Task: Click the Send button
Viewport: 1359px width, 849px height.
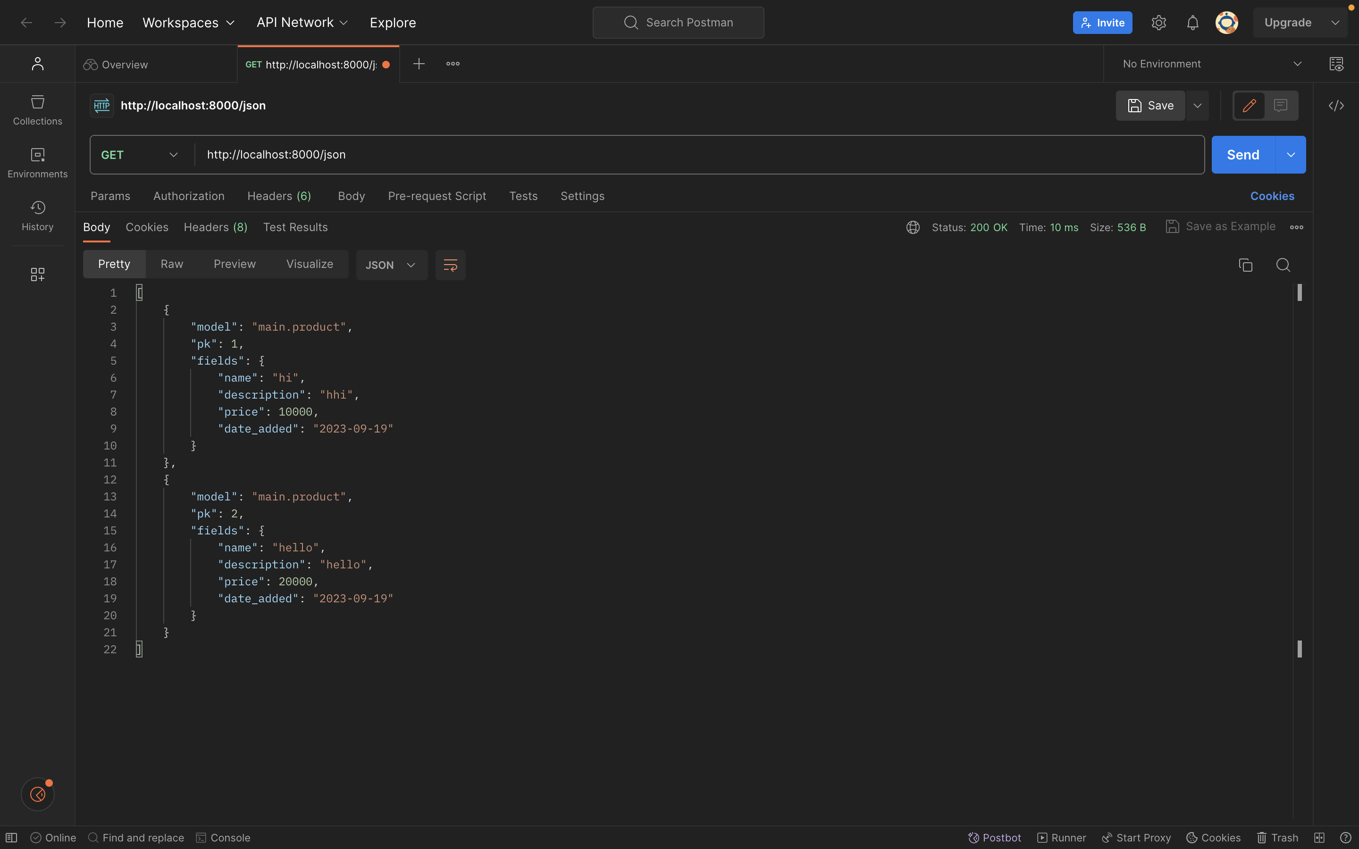Action: pyautogui.click(x=1243, y=154)
